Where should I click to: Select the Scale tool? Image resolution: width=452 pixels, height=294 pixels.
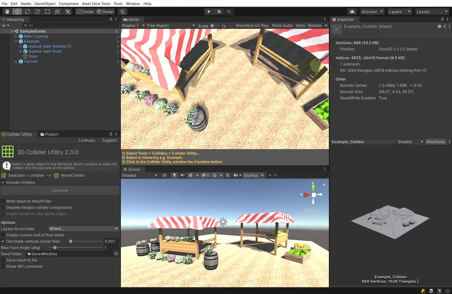[x=37, y=12]
